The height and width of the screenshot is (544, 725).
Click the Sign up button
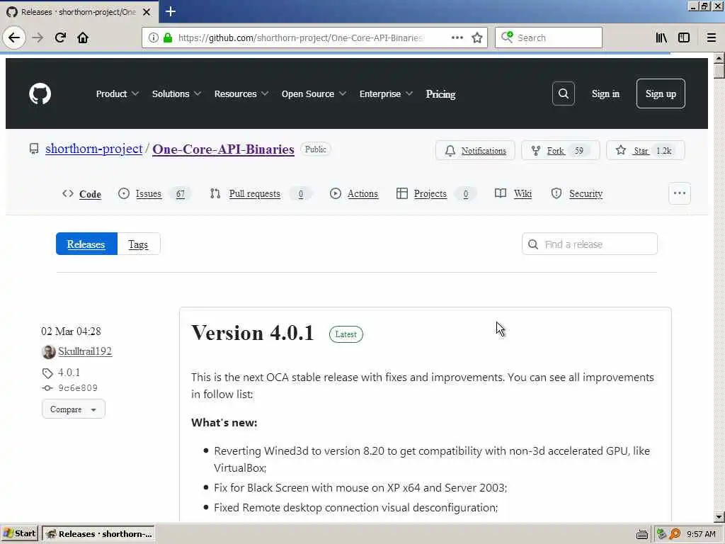tap(661, 93)
